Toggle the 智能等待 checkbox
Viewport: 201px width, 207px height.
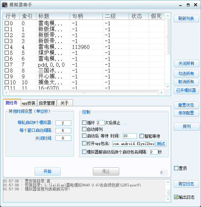tap(142, 136)
